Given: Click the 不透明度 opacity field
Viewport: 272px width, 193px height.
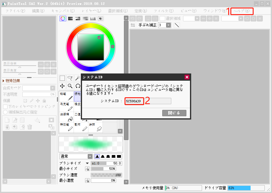Looking at the screenshot, I should click(x=39, y=94).
